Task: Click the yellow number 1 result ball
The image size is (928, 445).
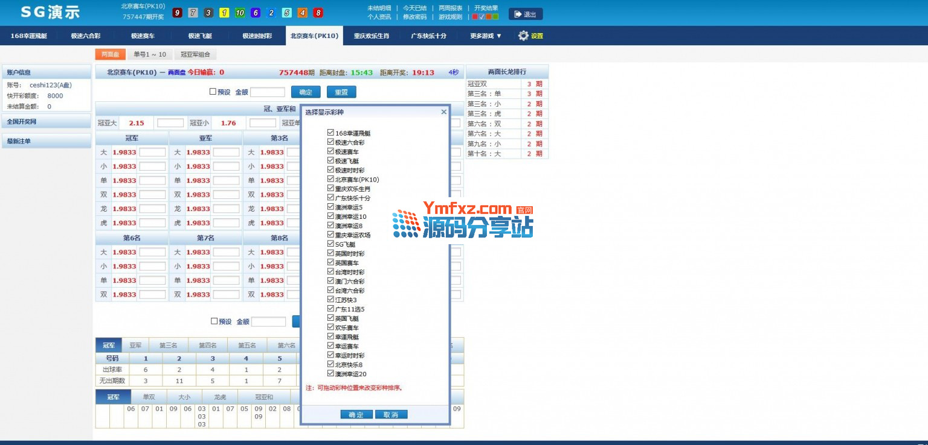Action: coord(224,13)
